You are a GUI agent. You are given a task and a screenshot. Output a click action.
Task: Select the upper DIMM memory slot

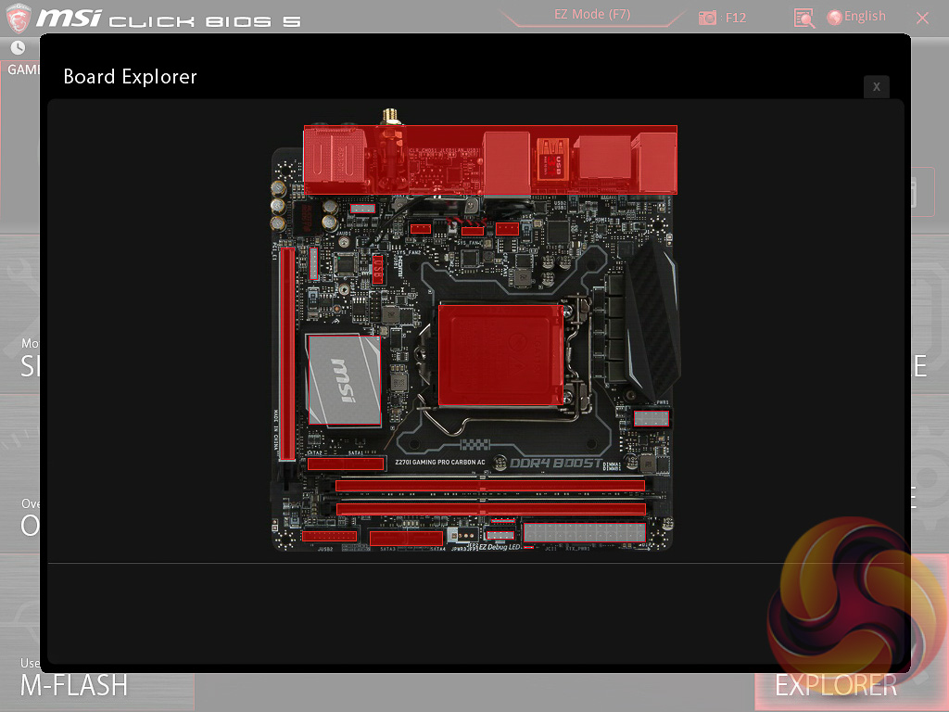(490, 484)
